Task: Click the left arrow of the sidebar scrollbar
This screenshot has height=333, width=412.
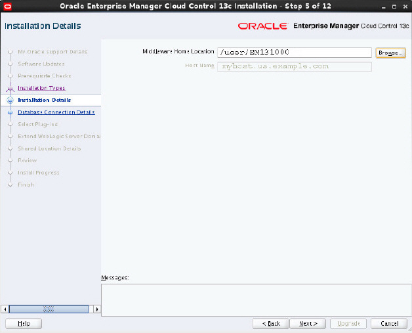Action: coord(5,309)
